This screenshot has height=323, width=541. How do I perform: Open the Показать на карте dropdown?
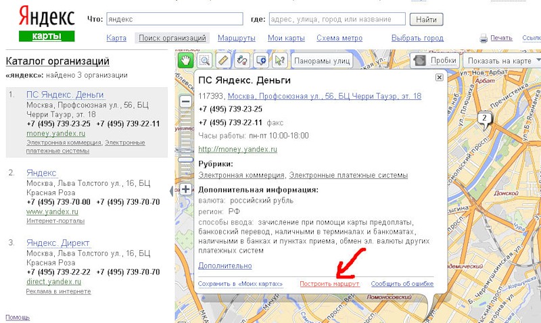[502, 61]
